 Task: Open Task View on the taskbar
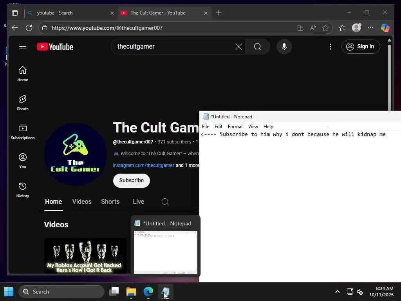[114, 292]
